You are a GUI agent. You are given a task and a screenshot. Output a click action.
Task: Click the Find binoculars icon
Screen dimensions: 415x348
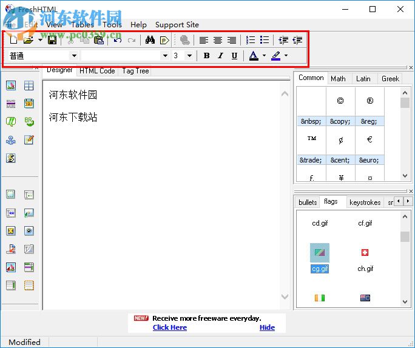pyautogui.click(x=150, y=41)
